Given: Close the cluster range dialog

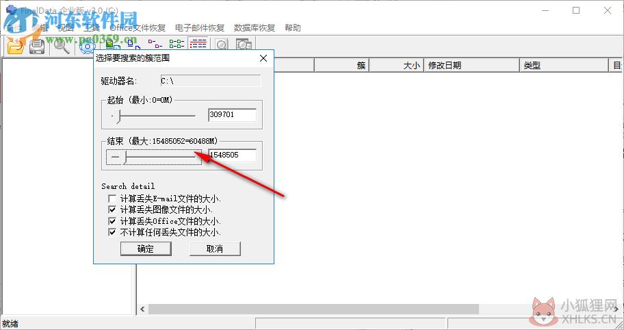Looking at the screenshot, I should point(263,58).
